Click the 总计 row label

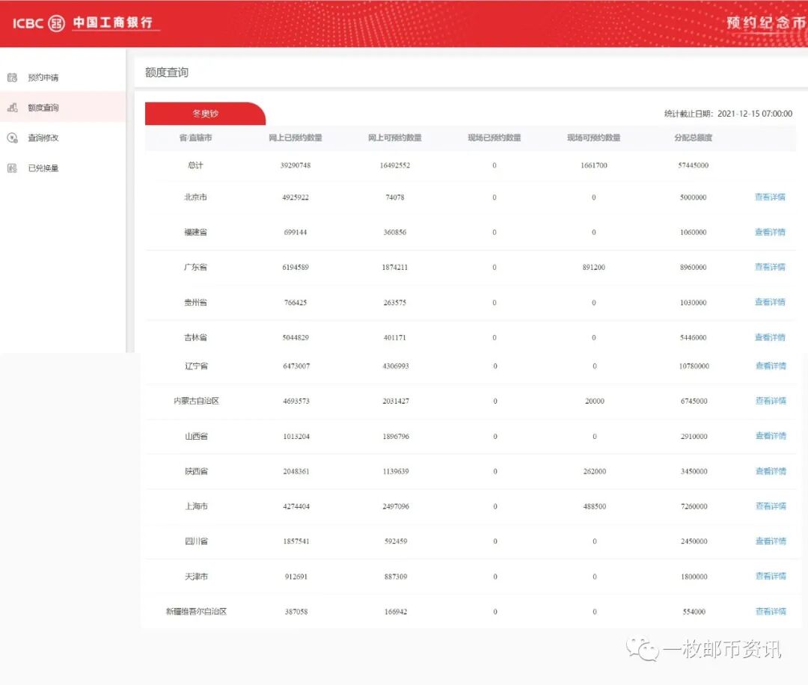point(195,165)
